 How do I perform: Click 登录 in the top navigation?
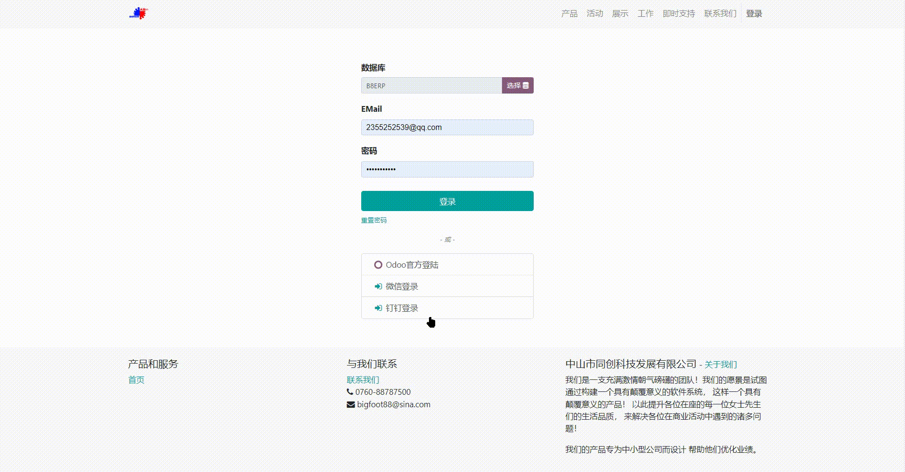click(754, 13)
